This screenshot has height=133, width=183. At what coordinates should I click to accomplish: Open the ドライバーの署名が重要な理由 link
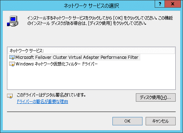point(42,102)
